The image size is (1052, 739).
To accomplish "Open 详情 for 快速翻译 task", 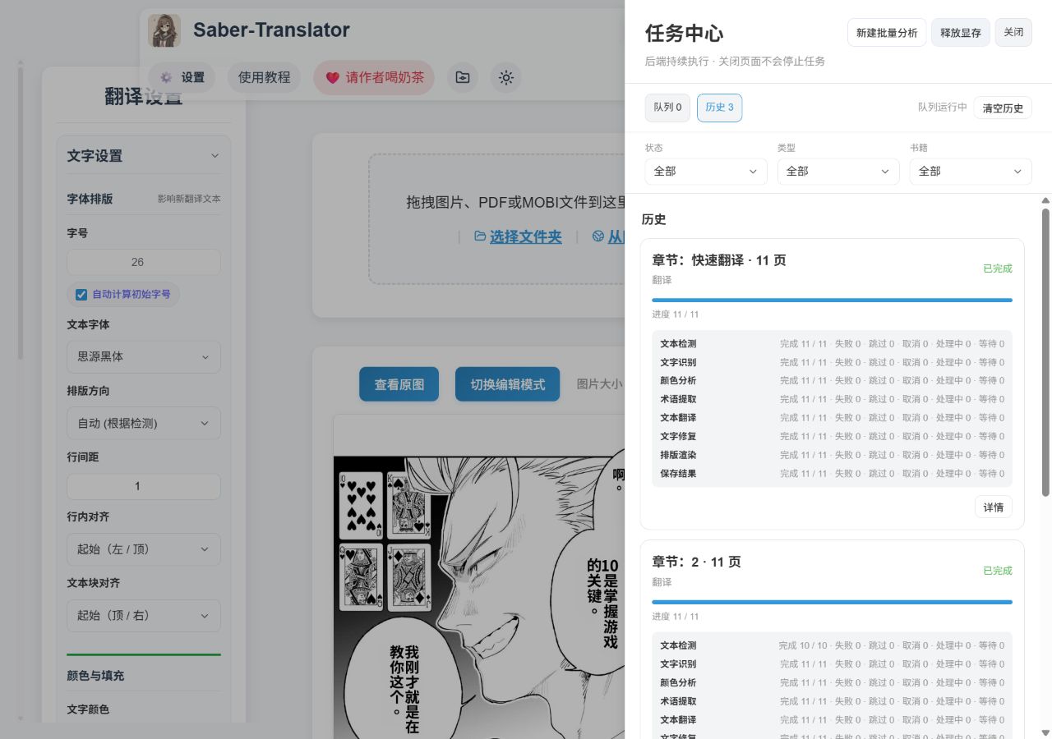I will (x=994, y=507).
